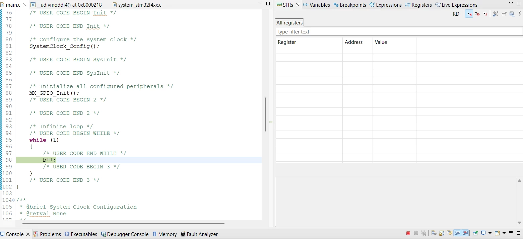Open the Memory tab
Viewport: 523px width, 239px height.
(x=165, y=234)
